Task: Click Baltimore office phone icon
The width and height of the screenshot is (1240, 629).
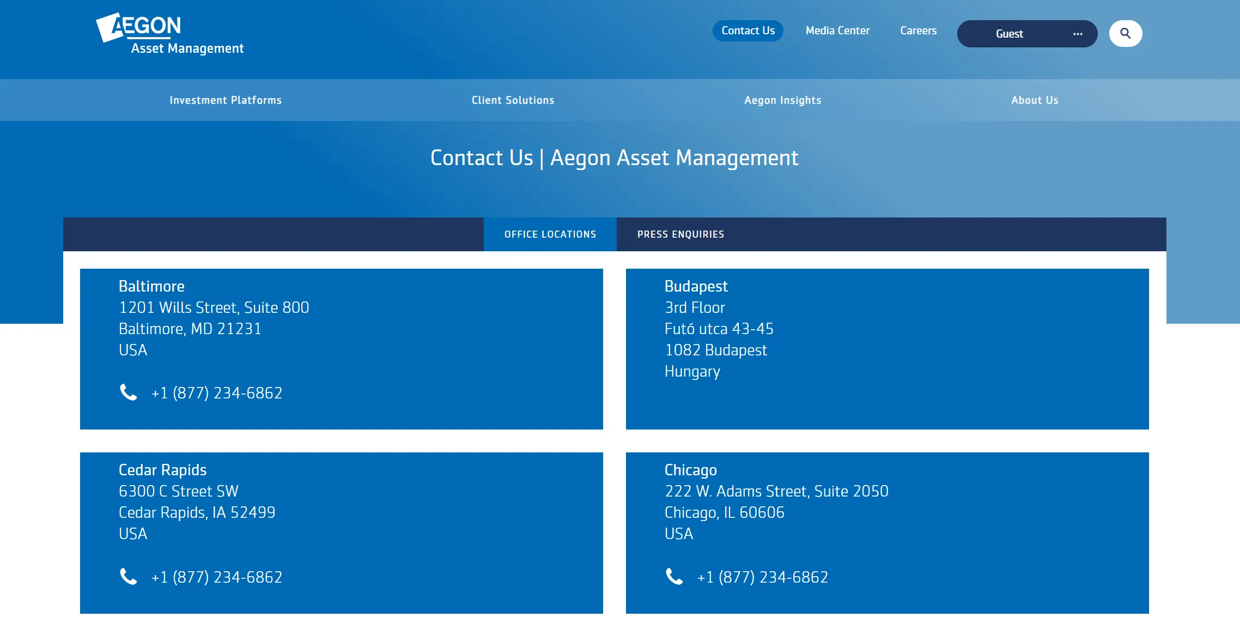Action: [128, 392]
